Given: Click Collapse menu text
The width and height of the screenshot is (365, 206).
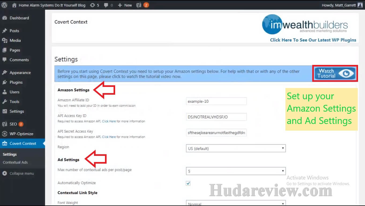Looking at the screenshot, I should [22, 174].
